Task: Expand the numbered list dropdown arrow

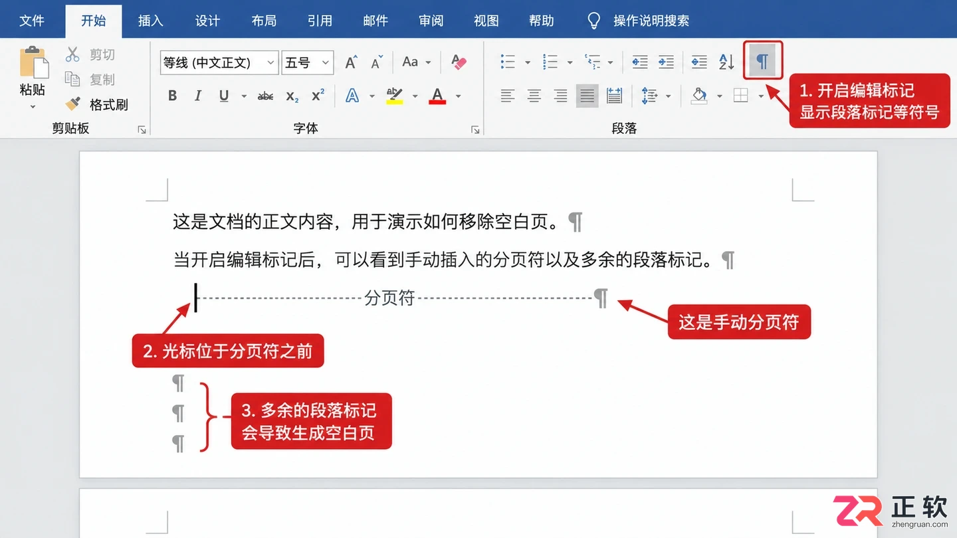Action: (570, 63)
